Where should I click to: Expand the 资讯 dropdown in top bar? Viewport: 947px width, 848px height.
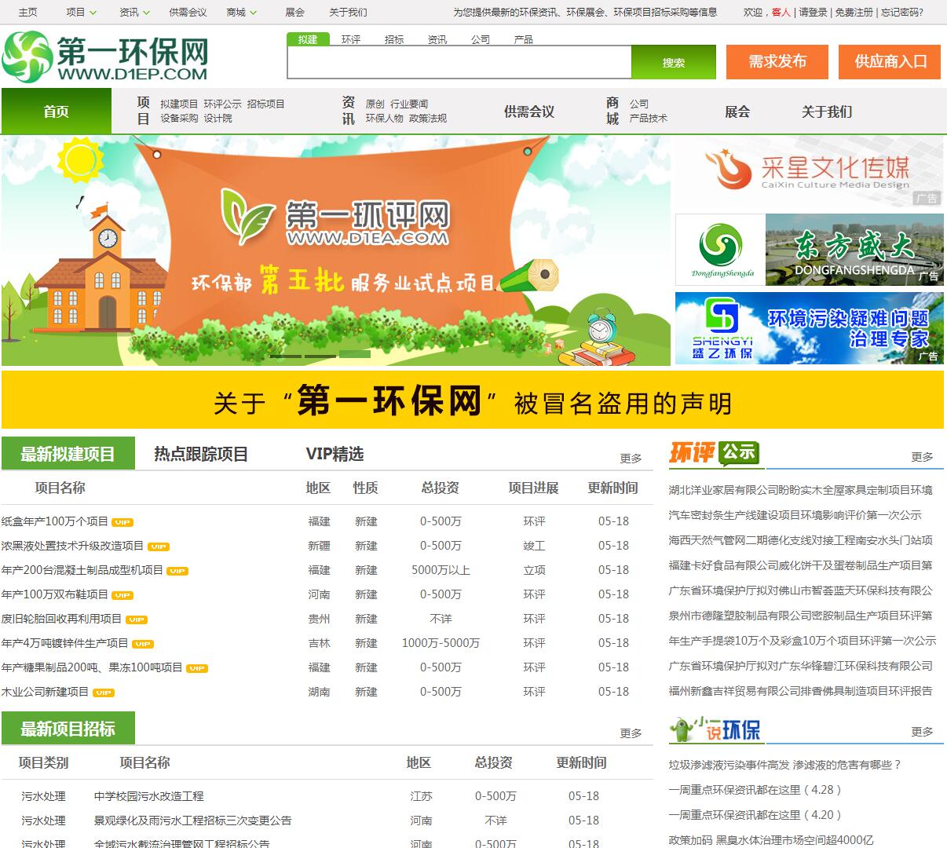(x=134, y=13)
